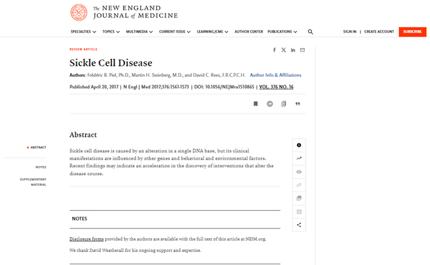Screen dimensions: 430x265
Task: Click the share icon in side panel
Action: pyautogui.click(x=299, y=225)
